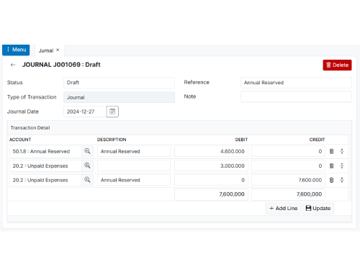Click the credit field showing 7.600.000
This screenshot has height=277, width=360.
288,180
